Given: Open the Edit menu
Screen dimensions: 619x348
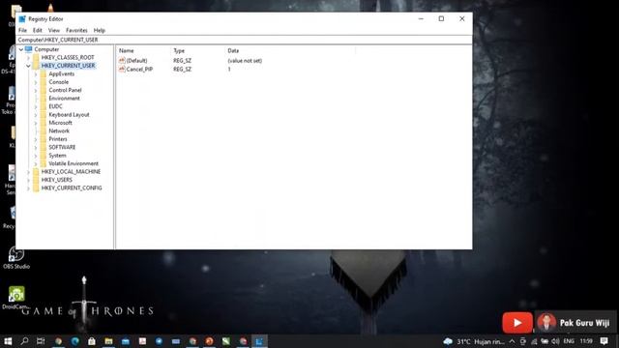Looking at the screenshot, I should [38, 30].
